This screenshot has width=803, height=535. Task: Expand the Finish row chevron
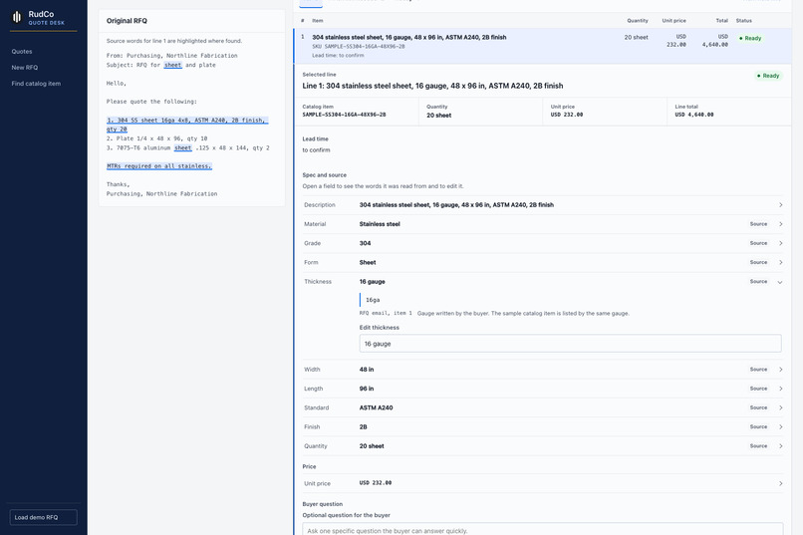(x=780, y=427)
